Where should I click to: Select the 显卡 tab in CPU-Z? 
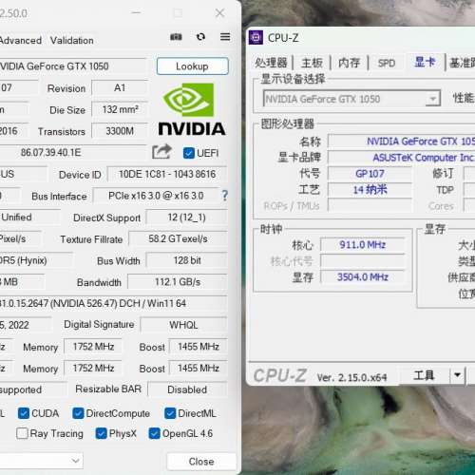pos(425,62)
